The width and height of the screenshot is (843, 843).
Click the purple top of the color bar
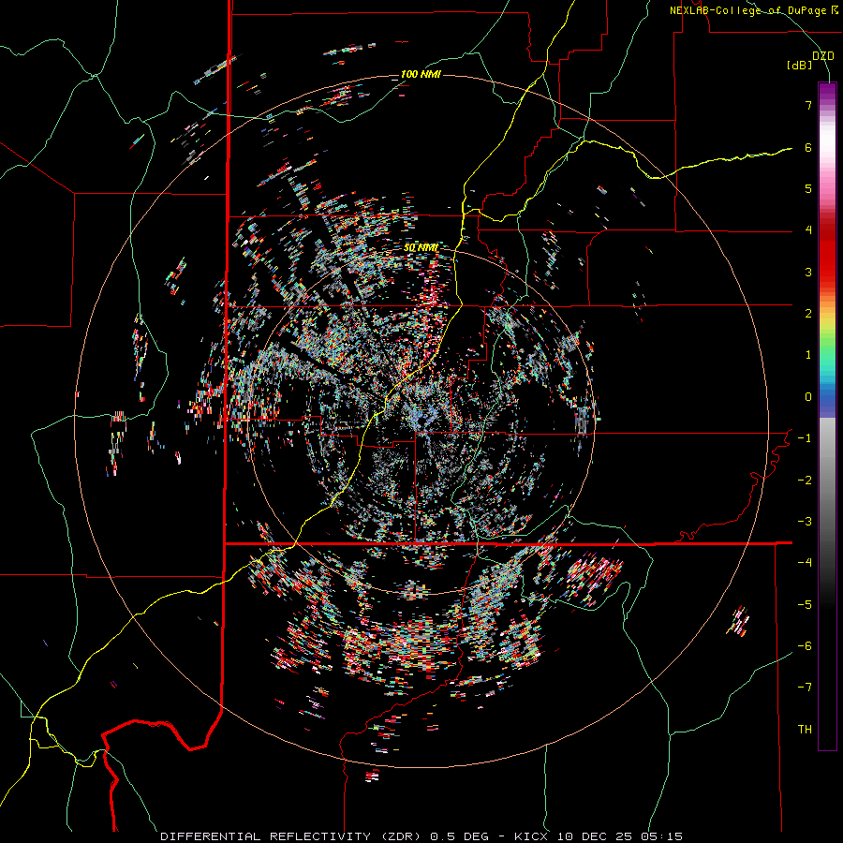827,92
